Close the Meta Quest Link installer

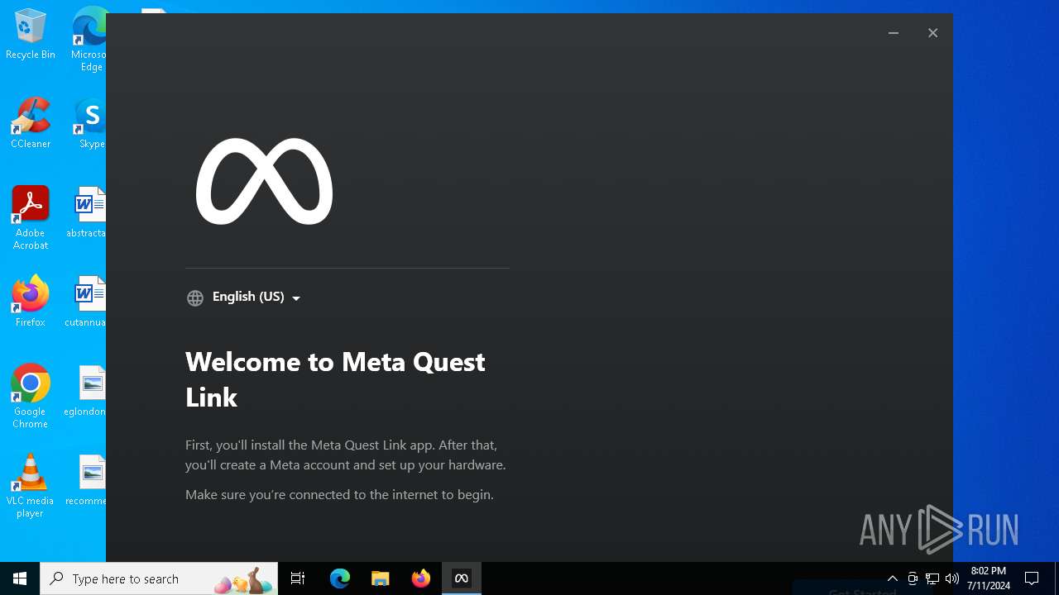tap(932, 33)
